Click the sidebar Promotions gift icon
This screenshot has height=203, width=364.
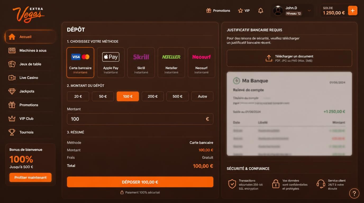point(12,105)
